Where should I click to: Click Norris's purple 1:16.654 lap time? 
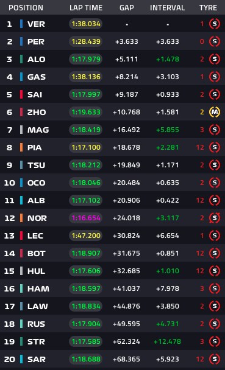tap(86, 218)
